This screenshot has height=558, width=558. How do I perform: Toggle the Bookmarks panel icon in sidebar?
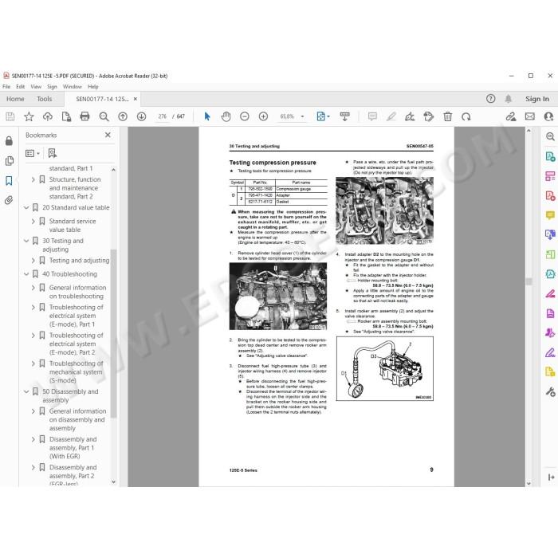[9, 180]
